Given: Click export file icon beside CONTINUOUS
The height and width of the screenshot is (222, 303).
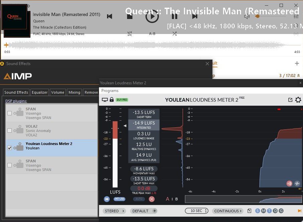Looking at the screenshot, I should click(249, 211).
